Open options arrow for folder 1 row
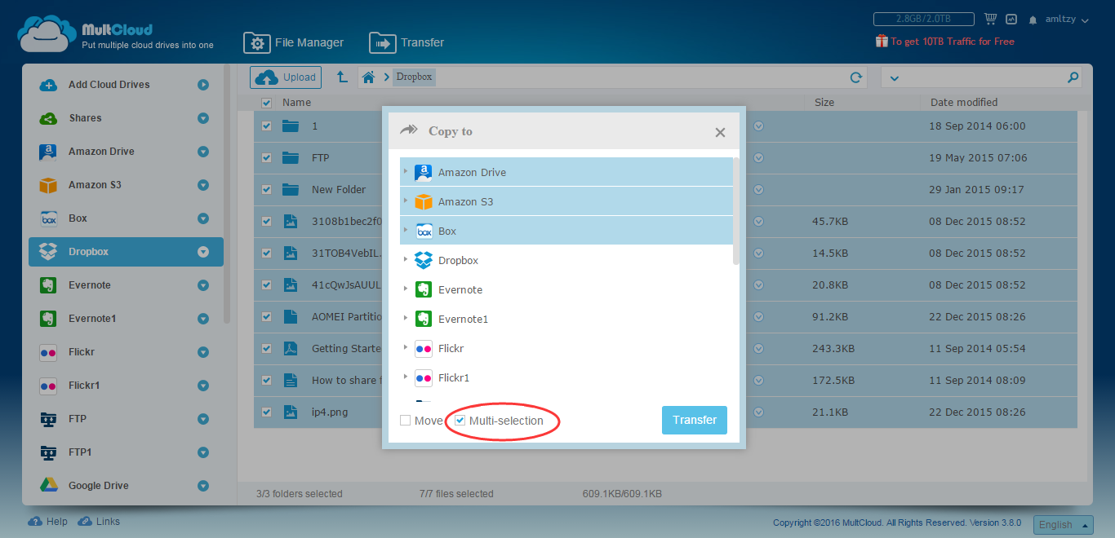 pos(758,126)
